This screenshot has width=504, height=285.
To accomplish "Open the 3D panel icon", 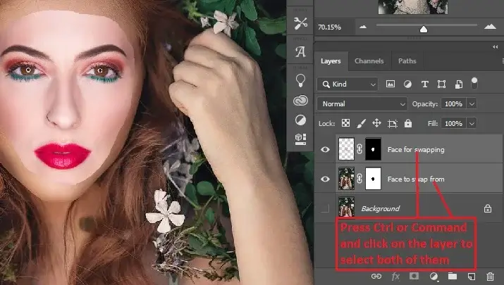I will pyautogui.click(x=300, y=139).
